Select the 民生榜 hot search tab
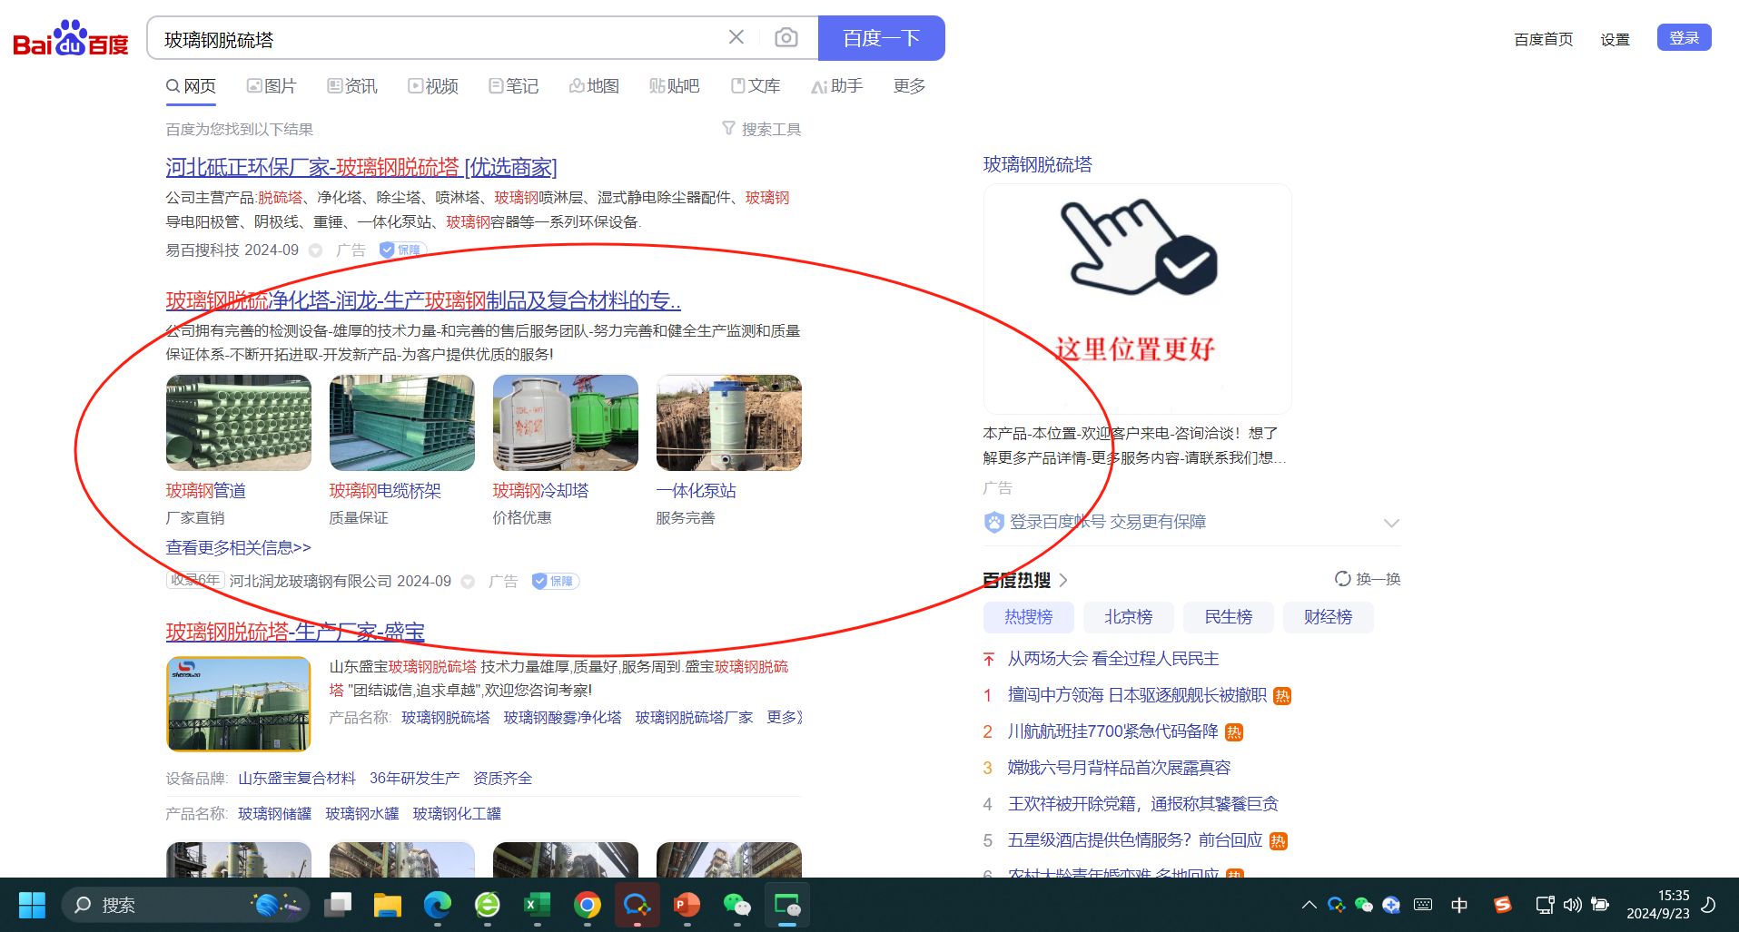Image resolution: width=1739 pixels, height=932 pixels. coord(1228,617)
